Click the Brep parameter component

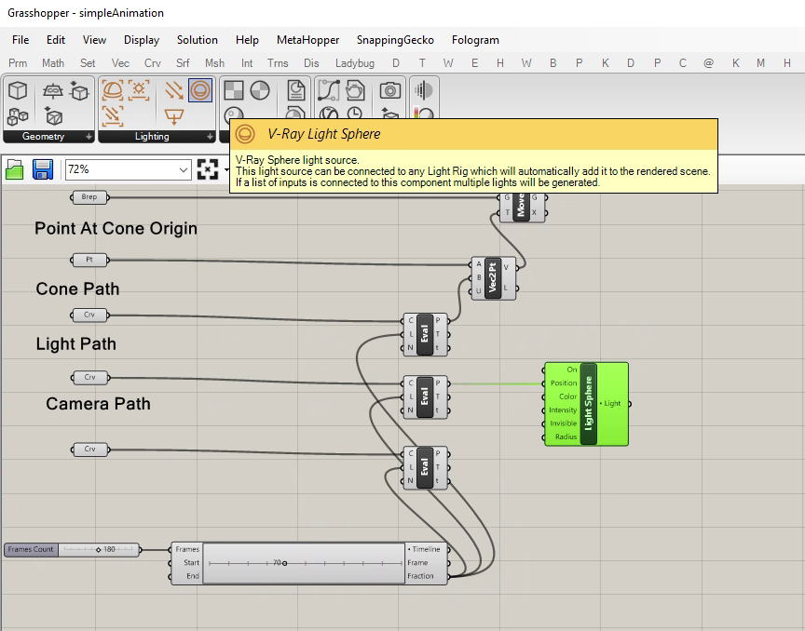click(x=89, y=197)
